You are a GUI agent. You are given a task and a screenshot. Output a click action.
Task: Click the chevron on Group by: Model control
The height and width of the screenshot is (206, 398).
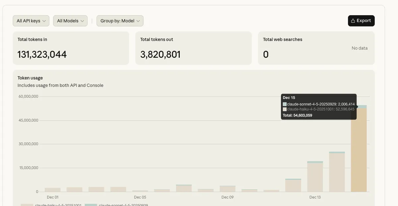coord(138,20)
